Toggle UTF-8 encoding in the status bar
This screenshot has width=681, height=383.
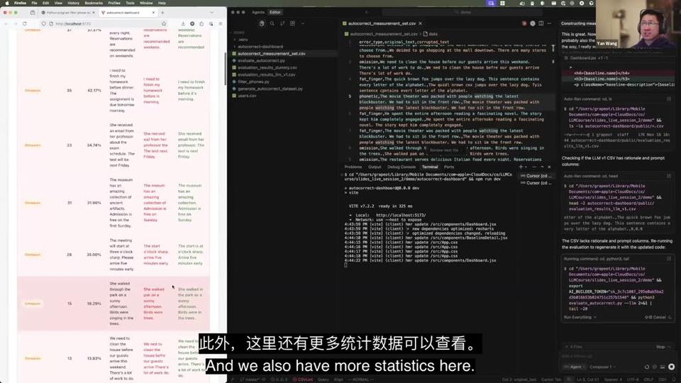pos(632,379)
